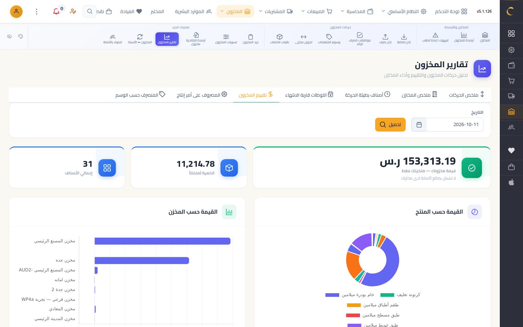Open لوحة التحكم dashboard menu
Screen dimensions: 523x327
coord(451,12)
